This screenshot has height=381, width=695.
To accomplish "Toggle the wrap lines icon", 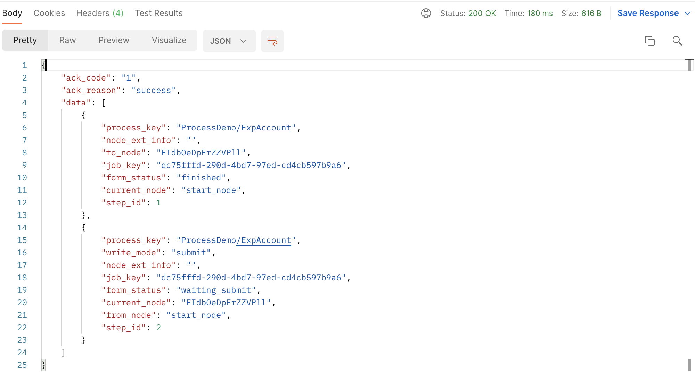I will coord(272,41).
